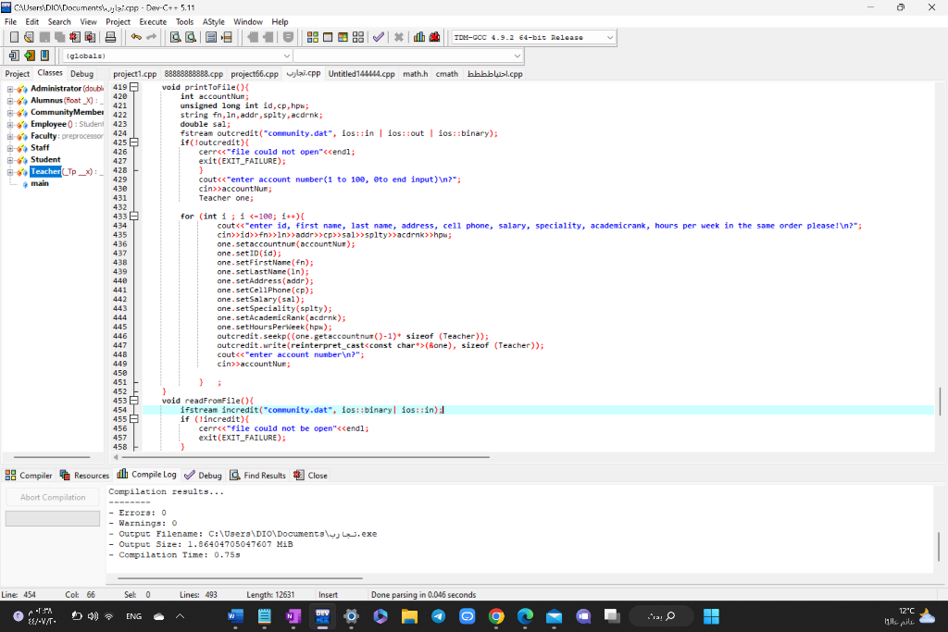Screen dimensions: 948x632
Task: Open the New Project icon below the toolbar
Action: coord(12,55)
